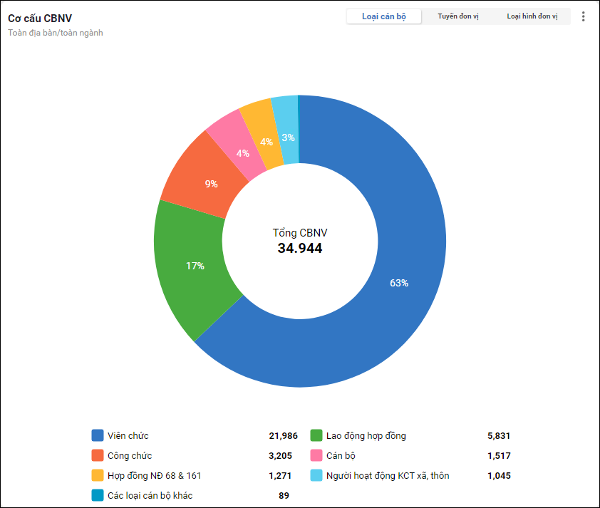
Task: Select the Loại hình đơn vị tab
Action: [x=532, y=16]
